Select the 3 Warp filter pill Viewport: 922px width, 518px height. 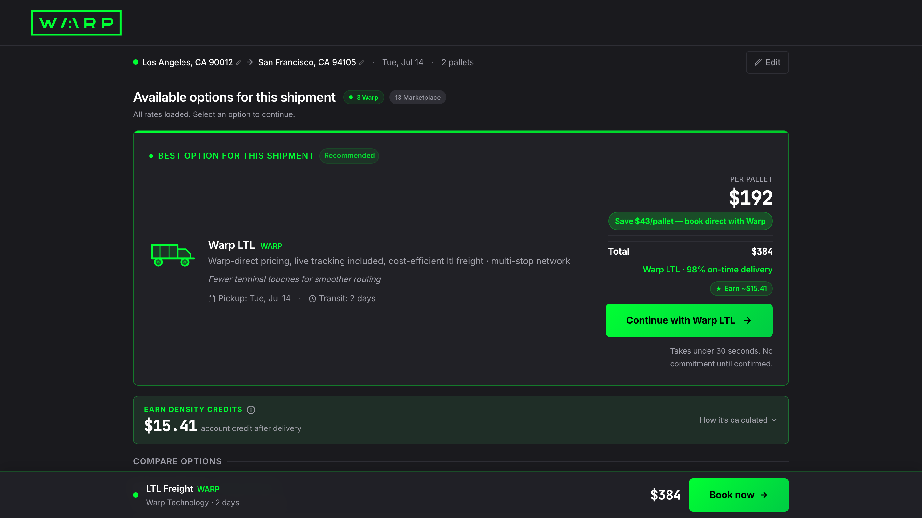[364, 98]
